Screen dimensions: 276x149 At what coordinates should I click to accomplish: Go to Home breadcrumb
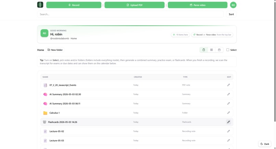[x=40, y=50]
